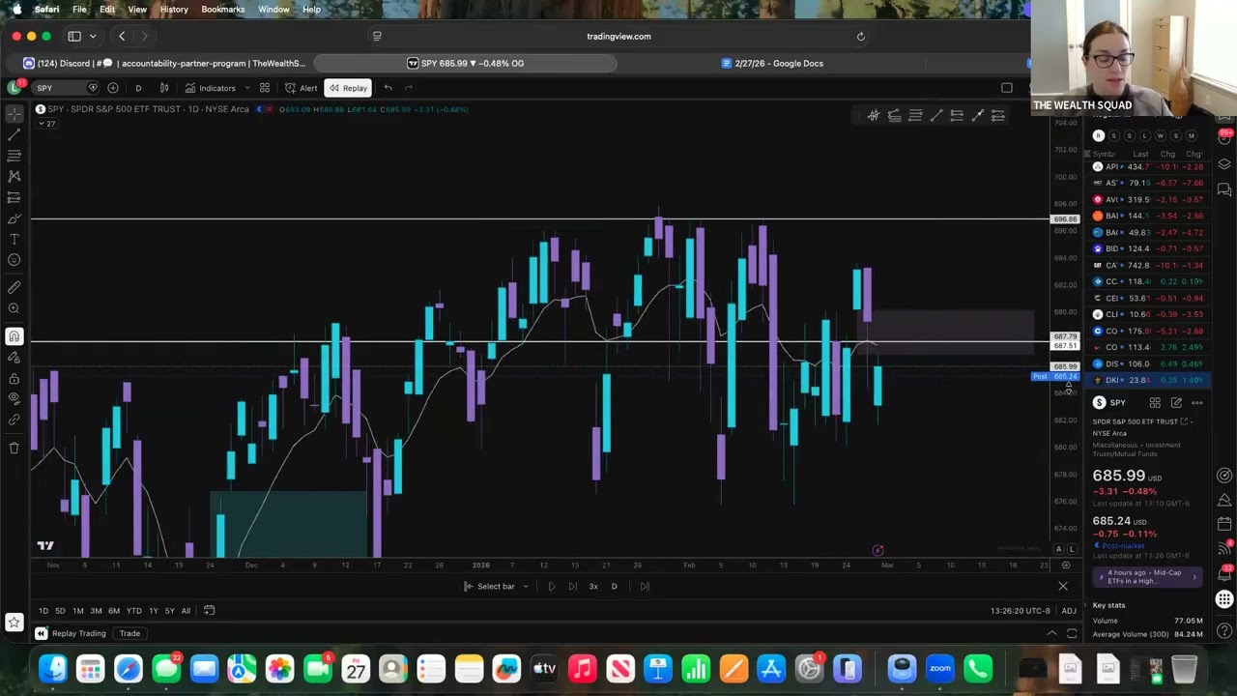This screenshot has width=1237, height=696.
Task: Expand the Indicators favorites dropdown arrow
Action: tap(247, 88)
